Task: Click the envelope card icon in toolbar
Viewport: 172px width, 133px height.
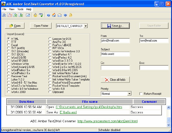Action: (28, 15)
